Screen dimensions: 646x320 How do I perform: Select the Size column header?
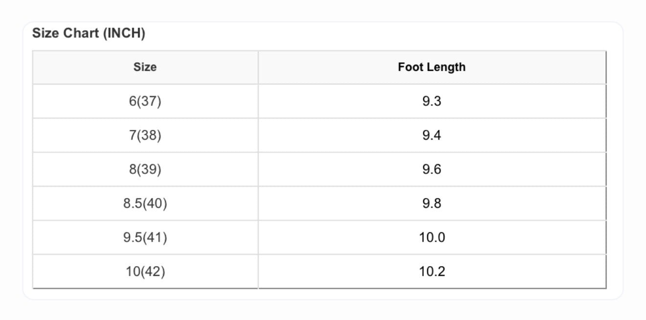coord(145,67)
